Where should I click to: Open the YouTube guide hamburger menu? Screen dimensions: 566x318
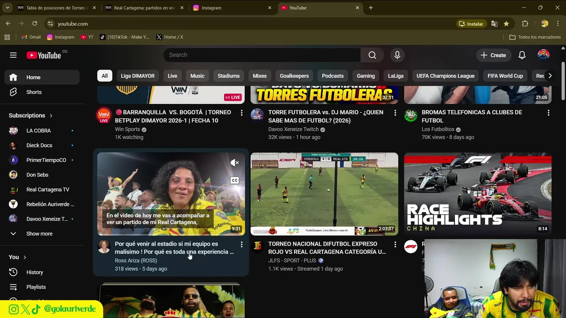(13, 55)
